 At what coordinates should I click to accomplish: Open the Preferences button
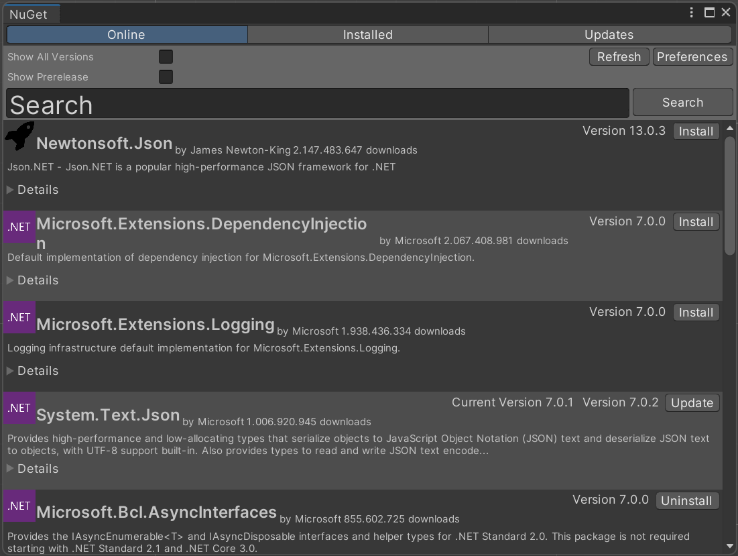tap(692, 57)
